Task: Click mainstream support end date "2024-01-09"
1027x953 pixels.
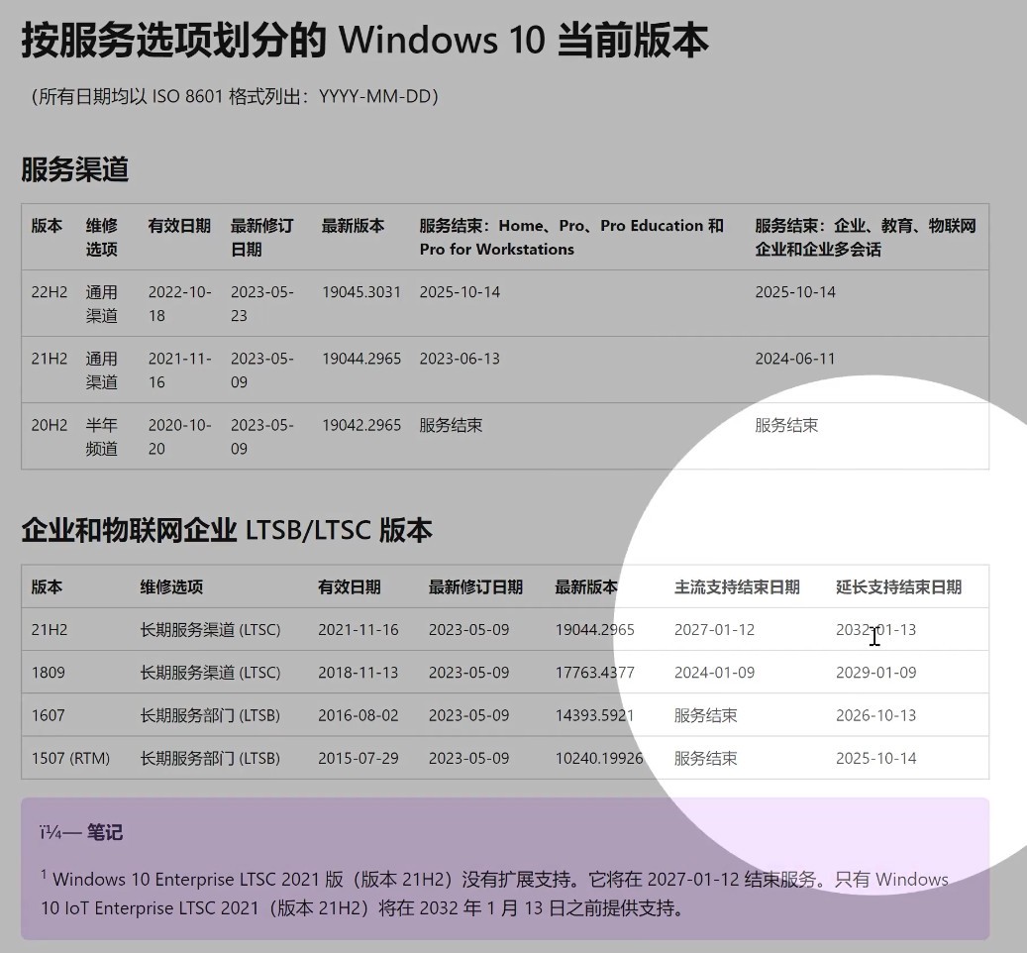Action: point(715,673)
